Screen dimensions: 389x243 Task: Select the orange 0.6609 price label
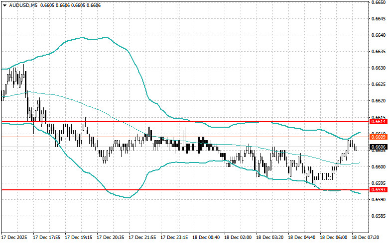(x=379, y=137)
